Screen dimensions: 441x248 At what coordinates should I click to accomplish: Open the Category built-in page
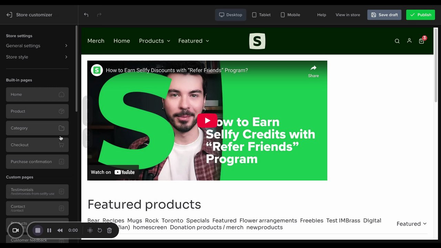pyautogui.click(x=37, y=128)
